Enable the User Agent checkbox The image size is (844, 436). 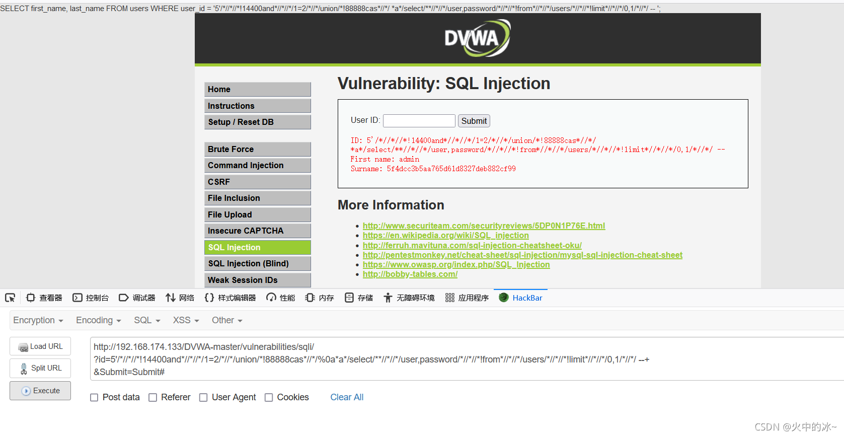pos(203,398)
